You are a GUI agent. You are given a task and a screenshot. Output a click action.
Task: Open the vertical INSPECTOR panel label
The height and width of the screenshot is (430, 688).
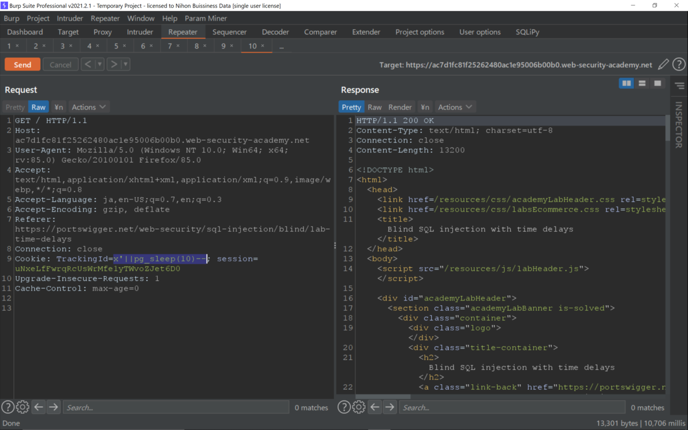coord(679,125)
